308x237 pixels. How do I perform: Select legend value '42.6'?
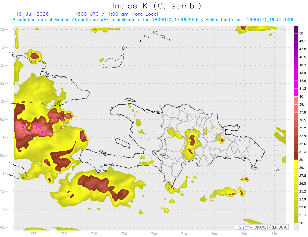(x=303, y=81)
